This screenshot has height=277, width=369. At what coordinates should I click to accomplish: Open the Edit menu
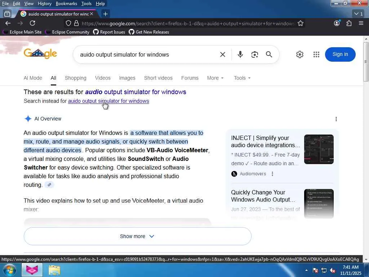tap(16, 4)
